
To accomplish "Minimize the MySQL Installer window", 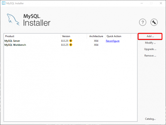I will coord(142,3).
